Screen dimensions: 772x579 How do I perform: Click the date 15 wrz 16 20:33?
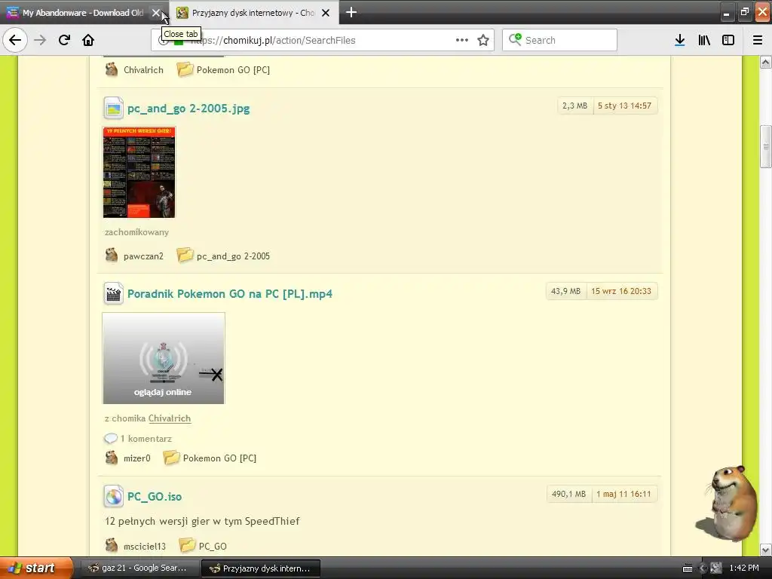pos(621,292)
